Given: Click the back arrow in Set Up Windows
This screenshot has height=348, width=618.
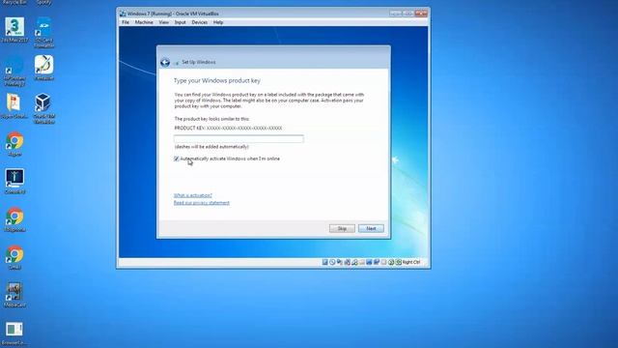Looking at the screenshot, I should point(165,62).
